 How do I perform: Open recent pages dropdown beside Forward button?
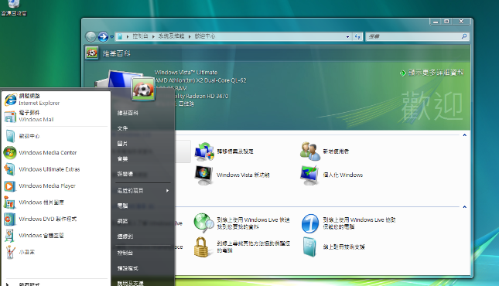pos(111,37)
